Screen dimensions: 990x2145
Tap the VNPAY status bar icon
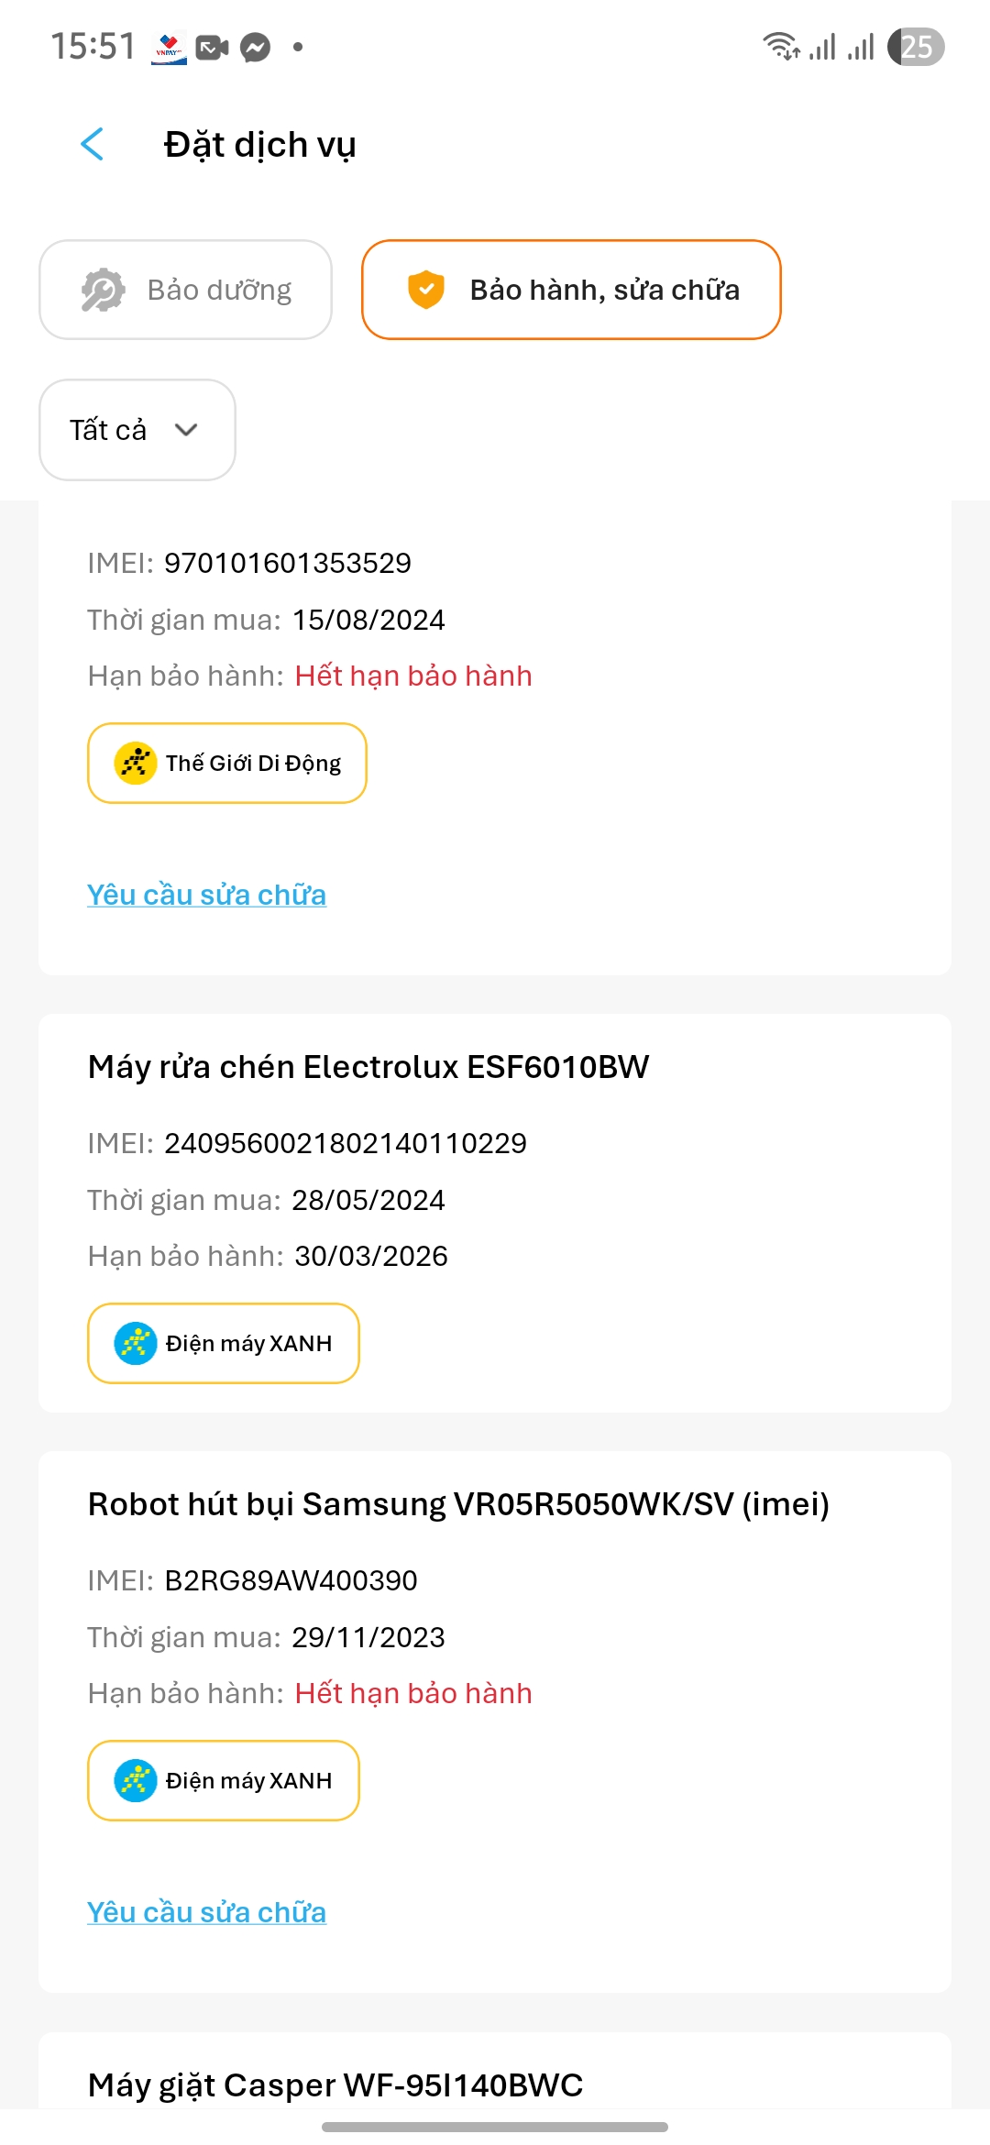[x=169, y=47]
